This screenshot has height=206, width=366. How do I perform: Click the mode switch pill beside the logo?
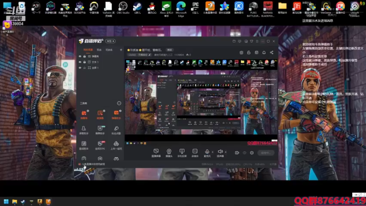[x=110, y=41]
